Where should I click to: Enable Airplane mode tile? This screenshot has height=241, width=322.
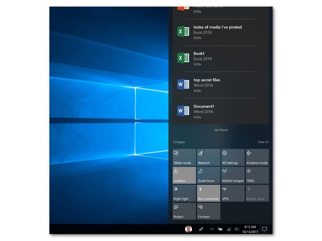257,158
